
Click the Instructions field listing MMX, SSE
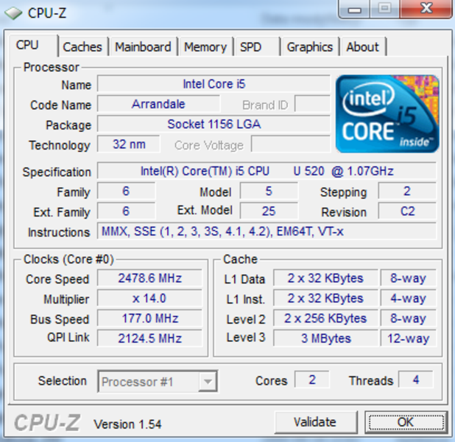point(267,231)
